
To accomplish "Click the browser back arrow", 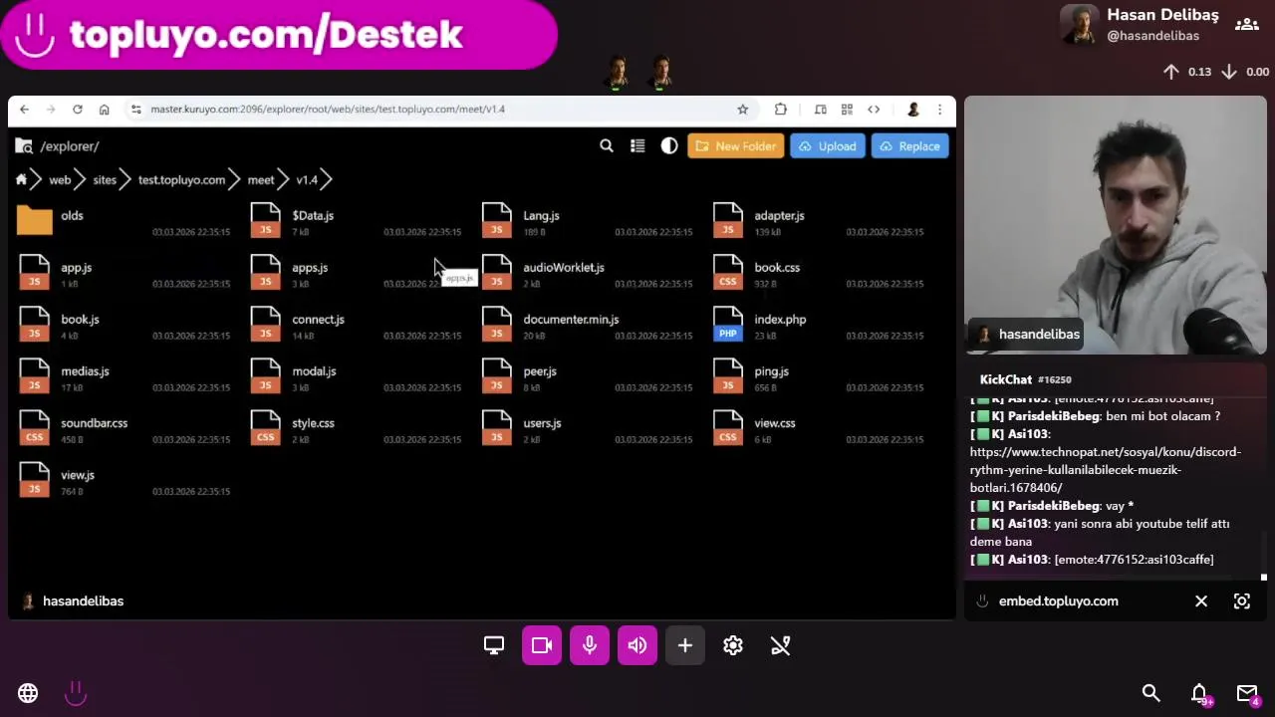I will click(x=24, y=110).
